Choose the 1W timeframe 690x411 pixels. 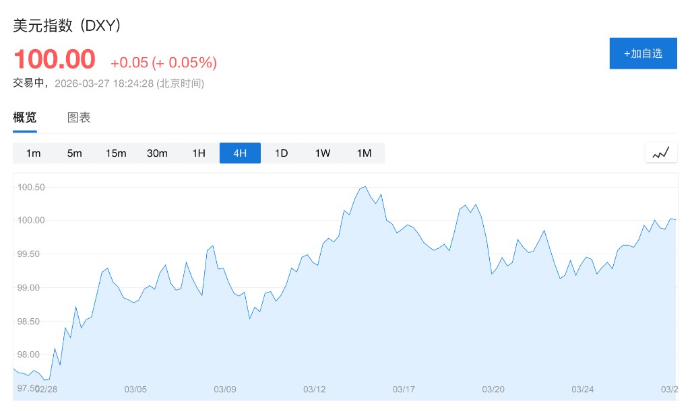pos(323,153)
